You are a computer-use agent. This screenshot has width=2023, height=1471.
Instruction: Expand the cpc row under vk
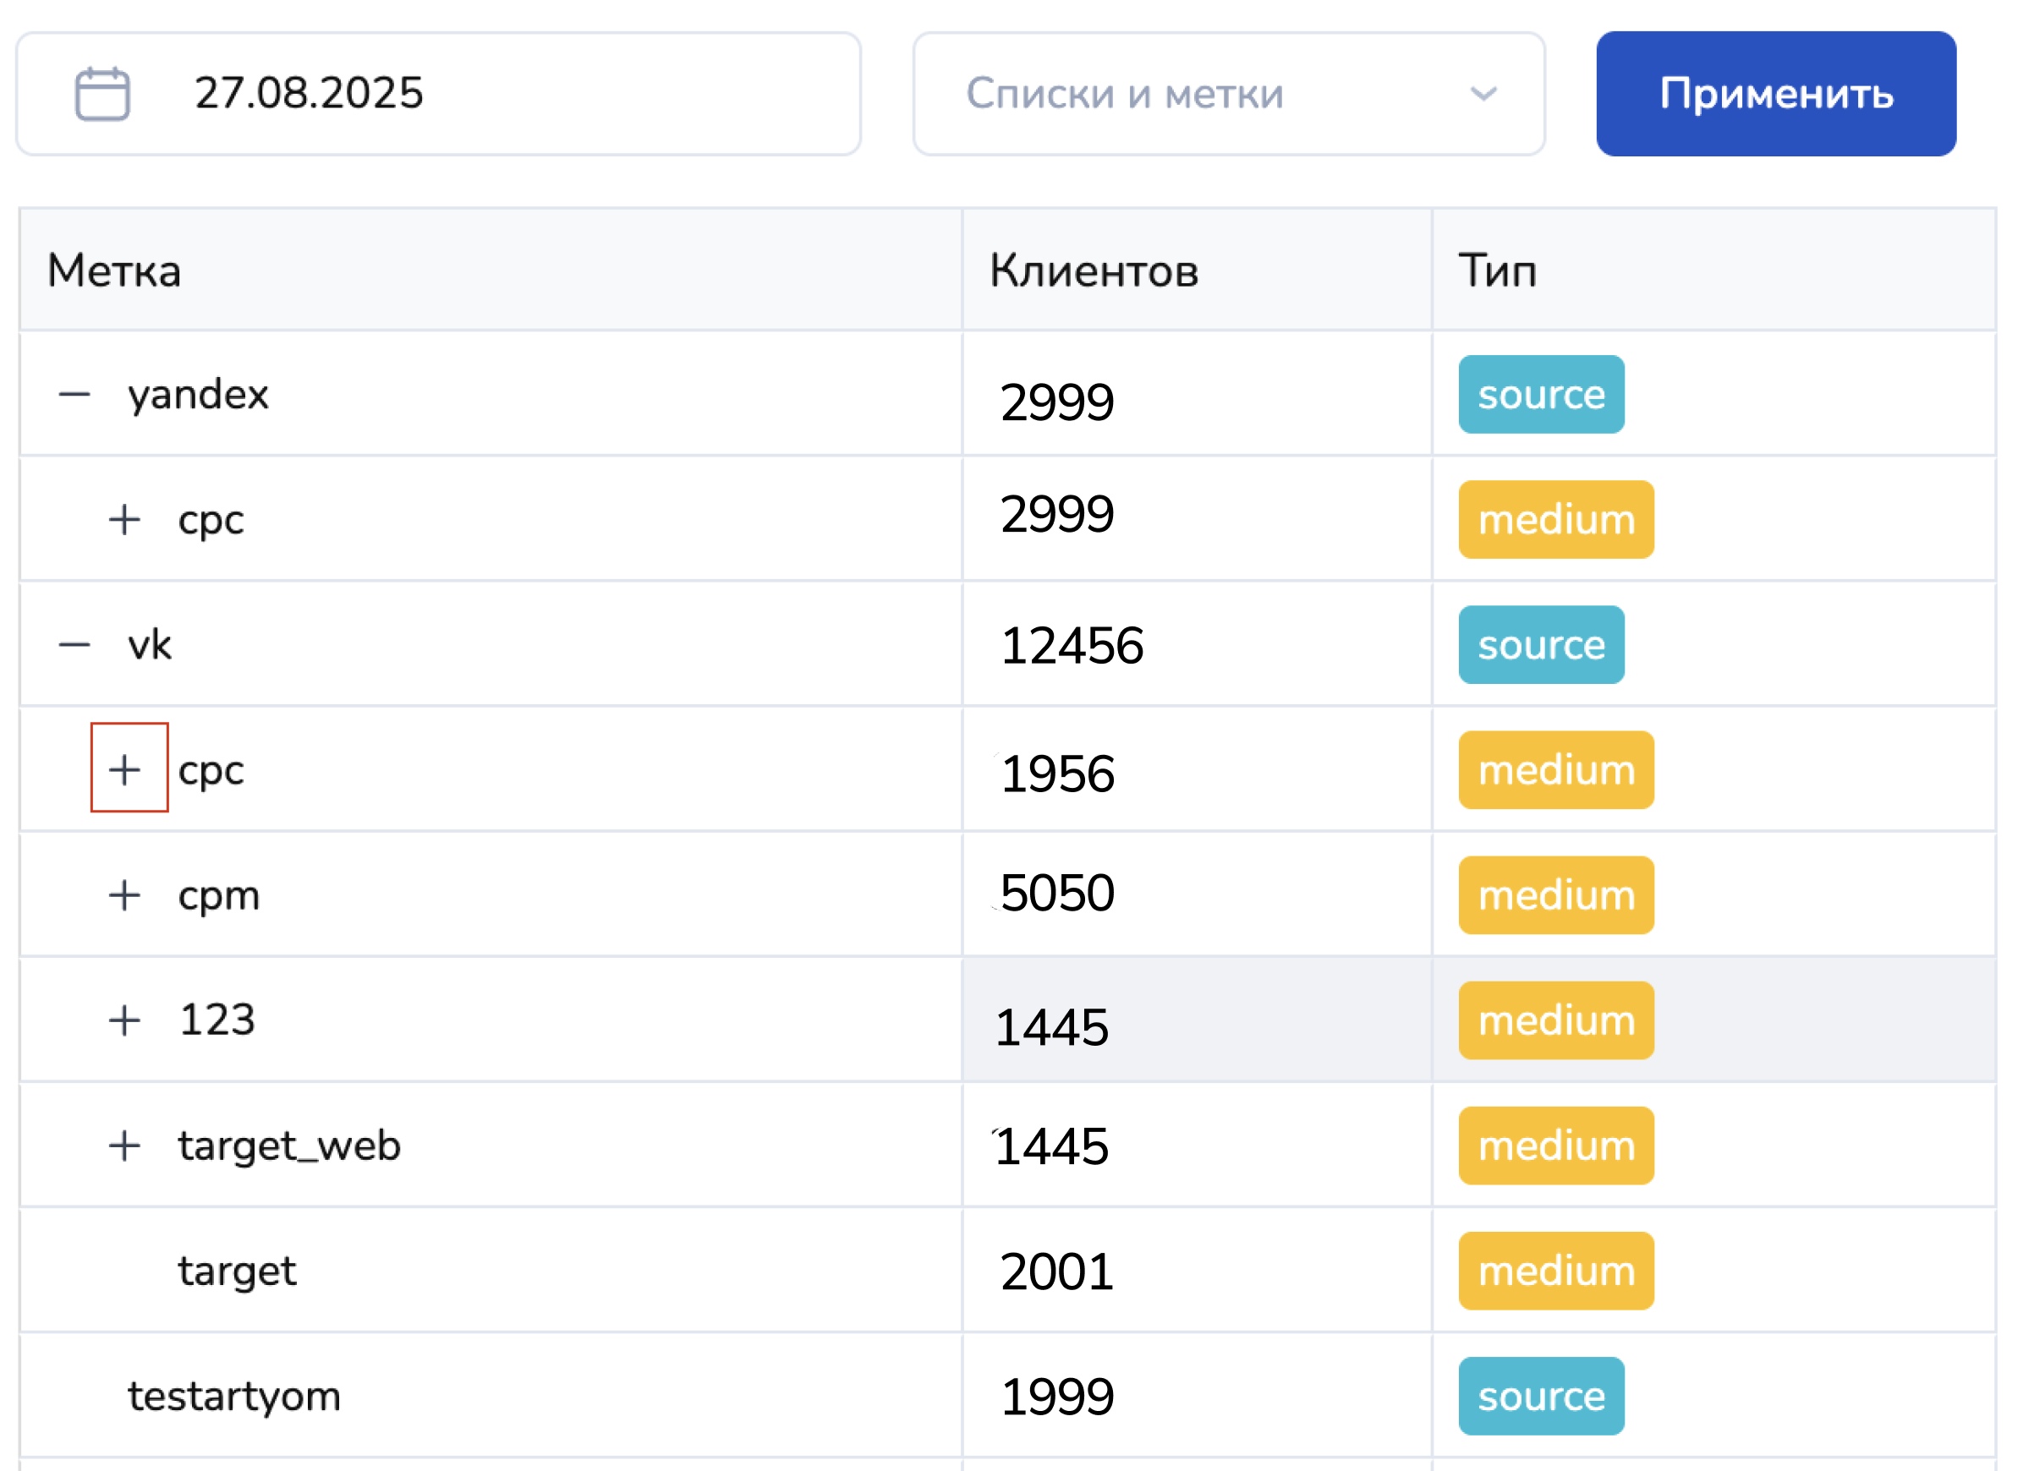tap(125, 769)
